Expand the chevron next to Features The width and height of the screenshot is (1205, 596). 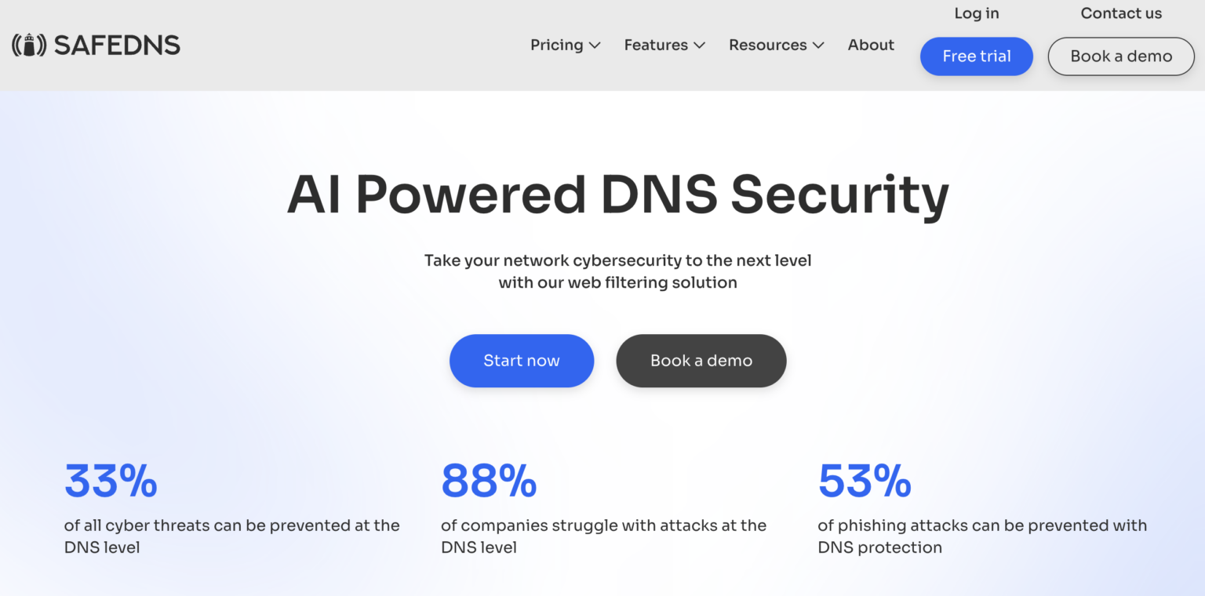(x=699, y=45)
